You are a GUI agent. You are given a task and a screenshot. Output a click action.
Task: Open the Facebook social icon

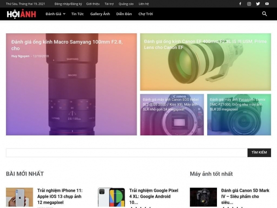click(x=240, y=4)
